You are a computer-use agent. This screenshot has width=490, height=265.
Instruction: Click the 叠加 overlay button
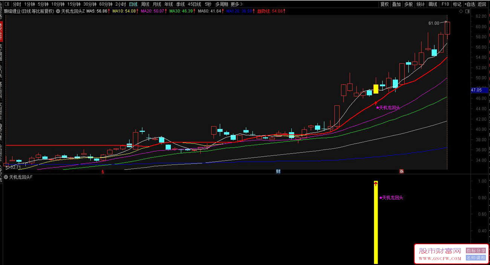397,4
